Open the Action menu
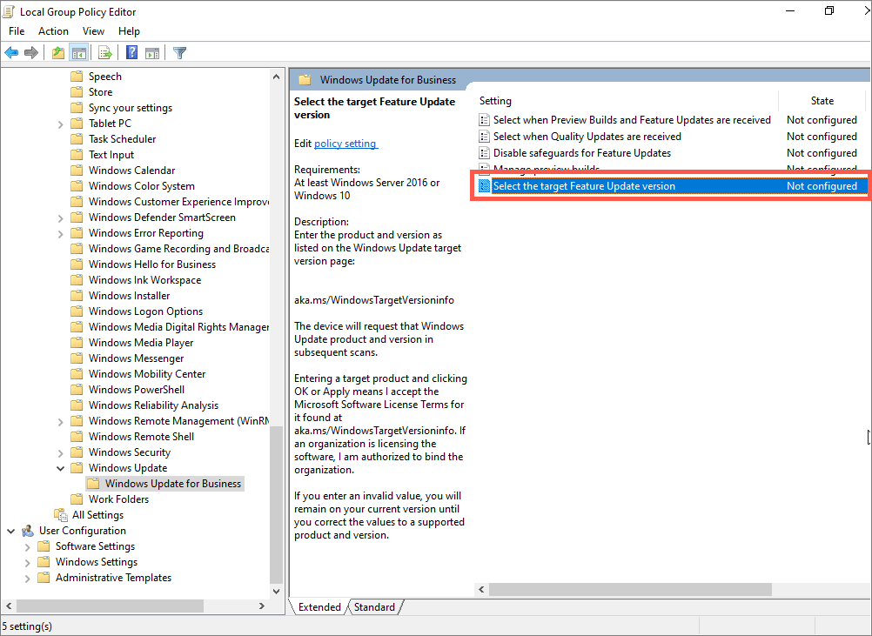872x636 pixels. click(x=53, y=31)
